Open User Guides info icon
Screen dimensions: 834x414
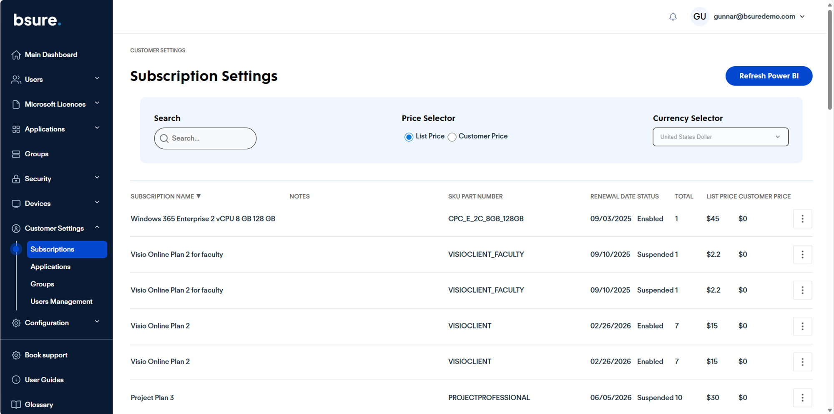pos(16,380)
